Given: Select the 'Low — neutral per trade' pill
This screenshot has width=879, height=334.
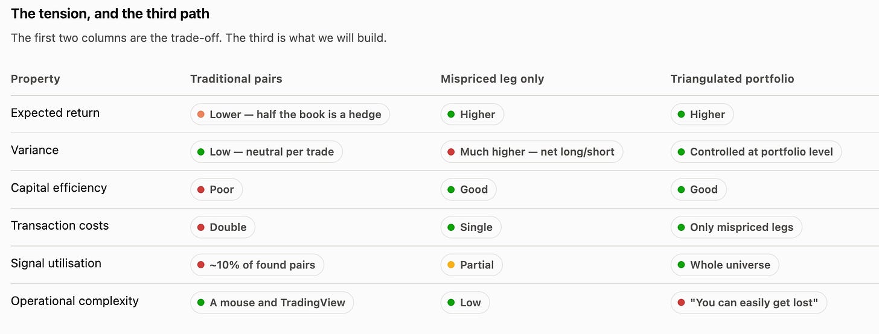Looking at the screenshot, I should point(266,152).
